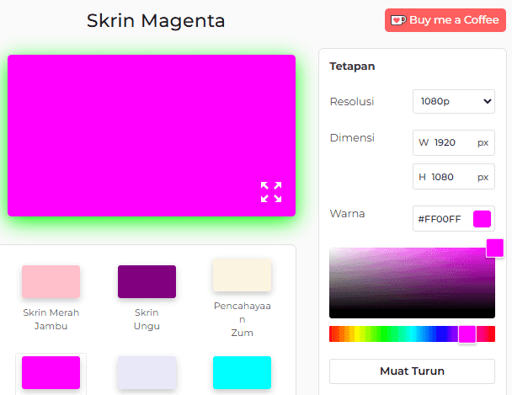Click the hue slider magenta handle

(467, 334)
